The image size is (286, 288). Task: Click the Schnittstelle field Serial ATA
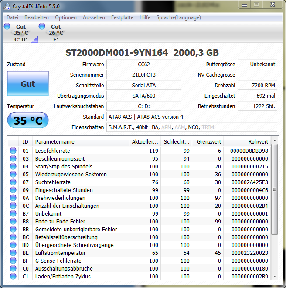144,85
